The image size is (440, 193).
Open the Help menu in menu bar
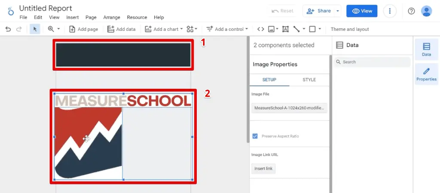[x=159, y=17]
